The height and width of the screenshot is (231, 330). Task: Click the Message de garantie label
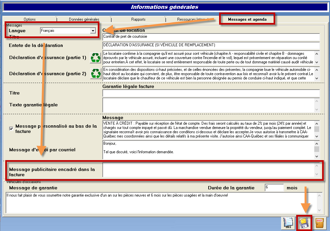point(33,188)
